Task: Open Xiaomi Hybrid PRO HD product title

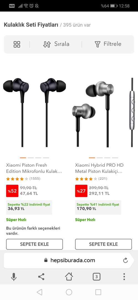Action: coord(99,168)
